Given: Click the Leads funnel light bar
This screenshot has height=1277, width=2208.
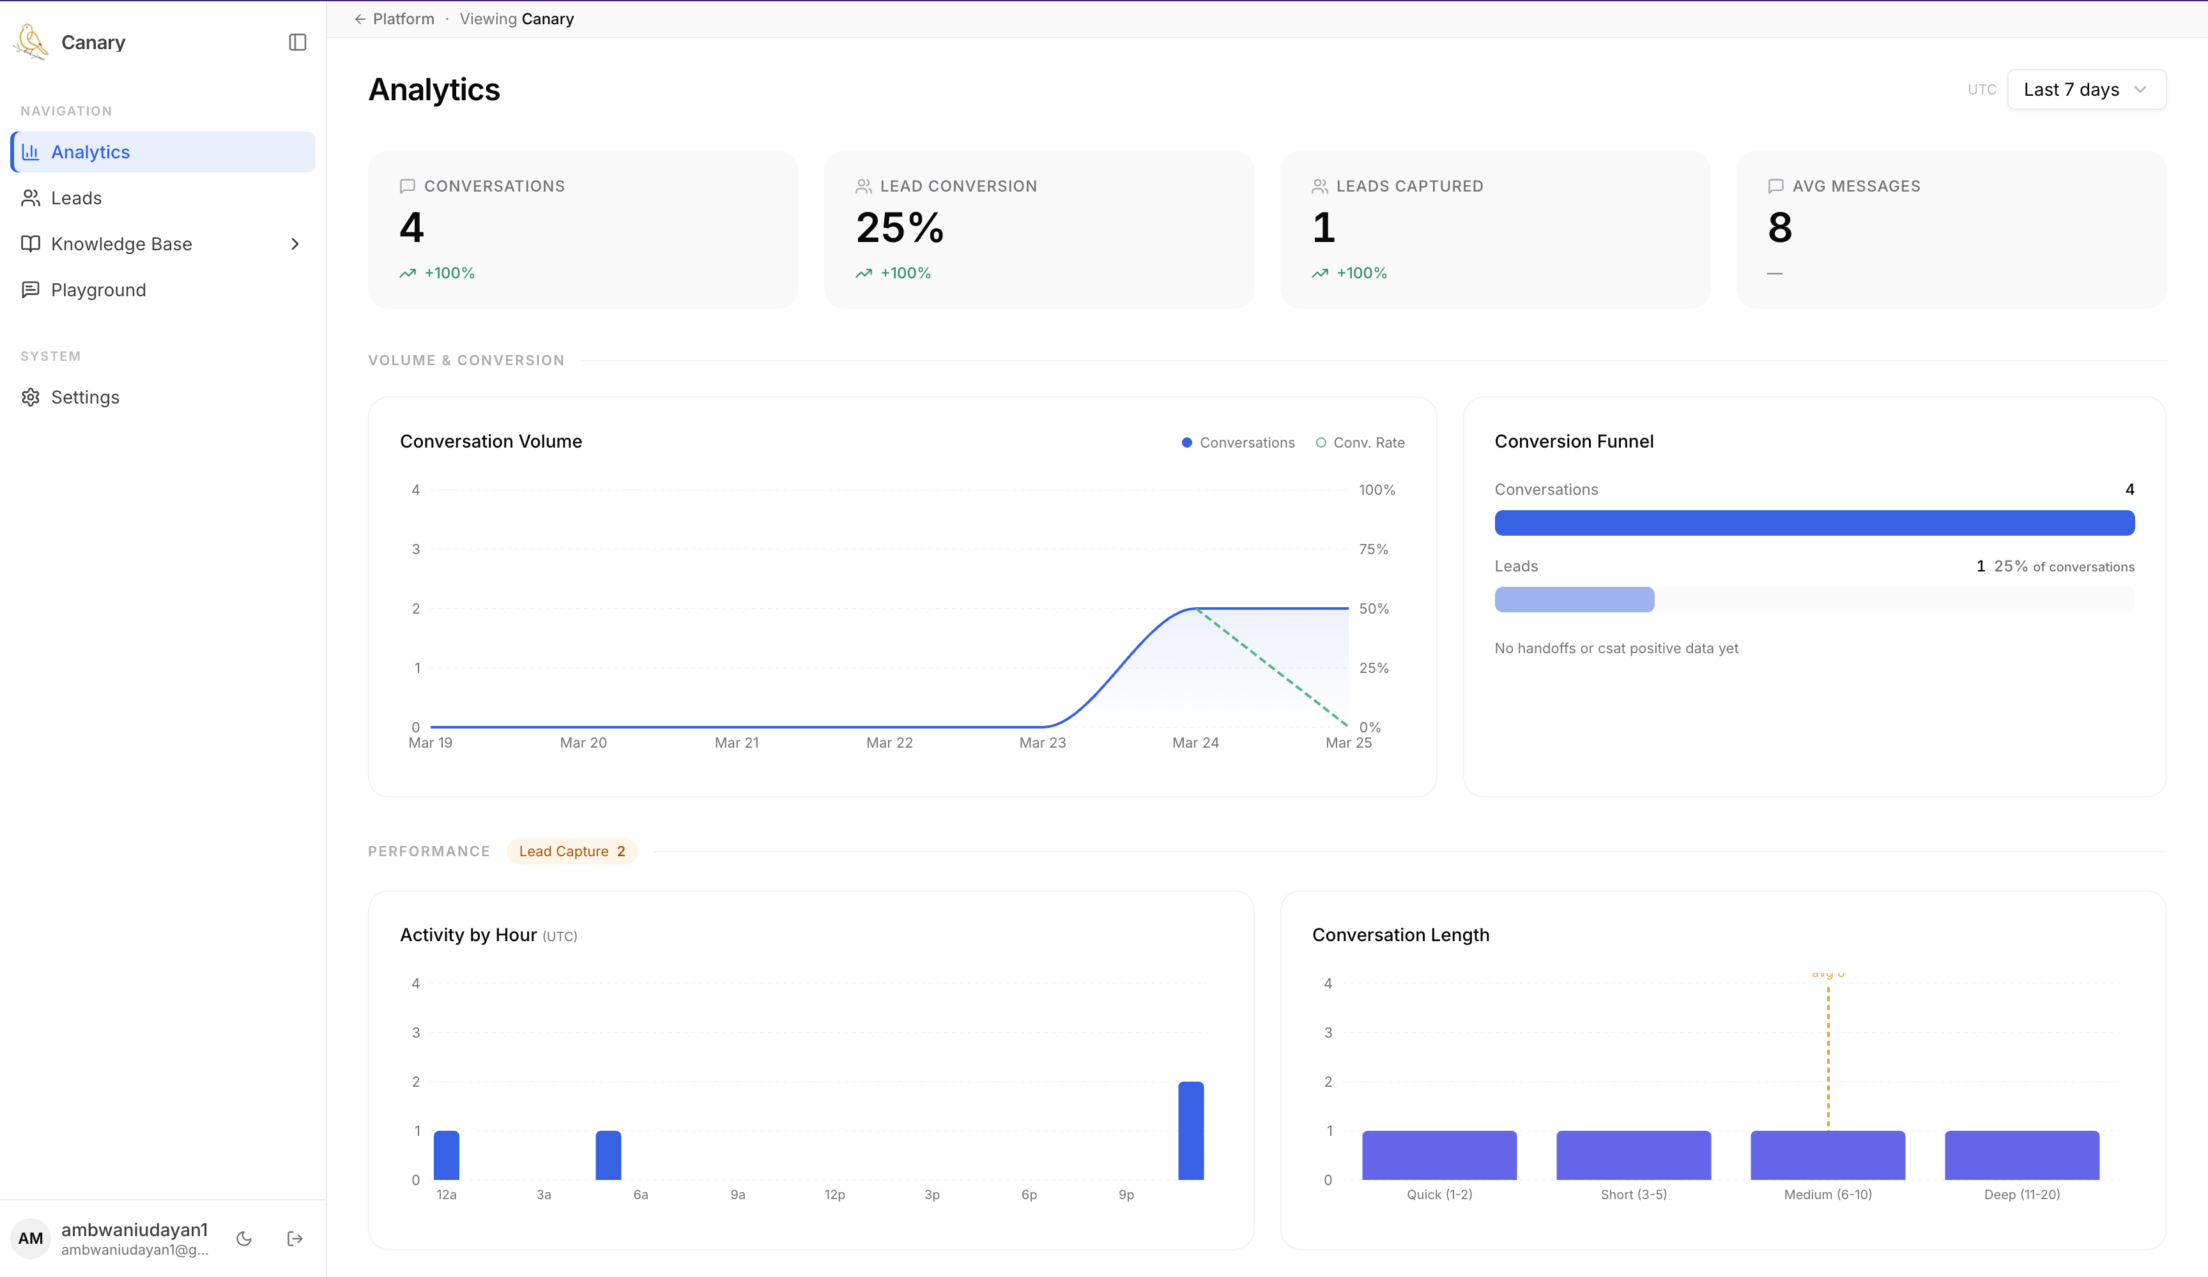Looking at the screenshot, I should point(1574,600).
